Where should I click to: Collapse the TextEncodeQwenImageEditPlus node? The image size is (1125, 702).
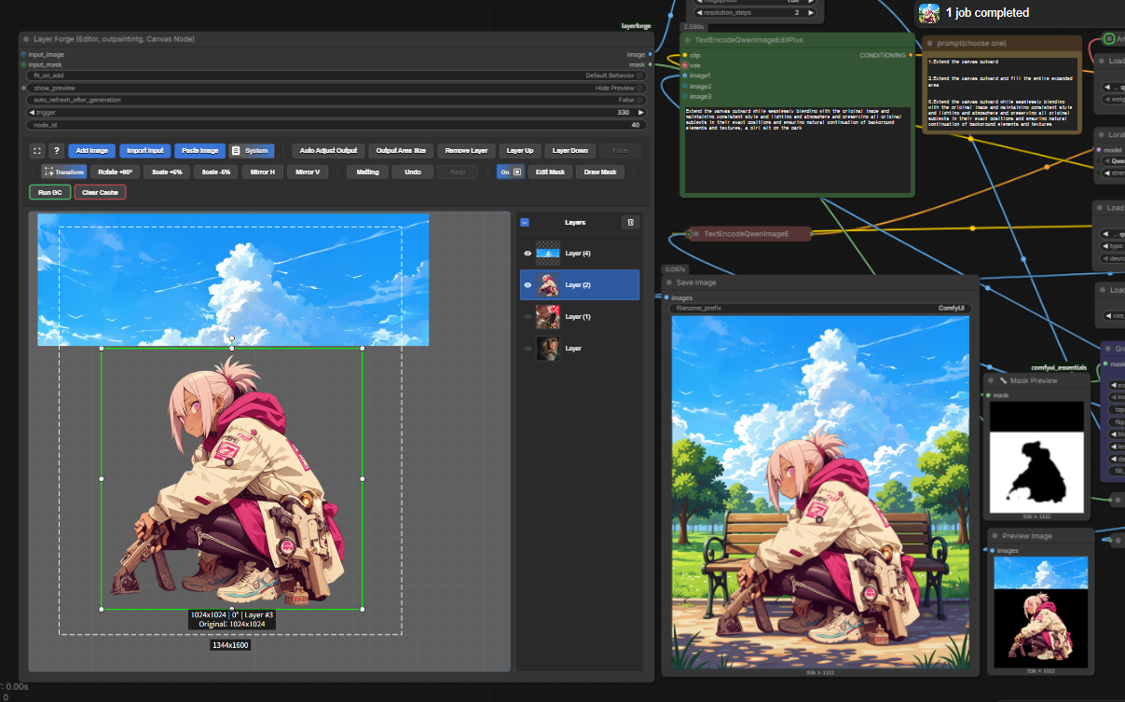(x=688, y=40)
